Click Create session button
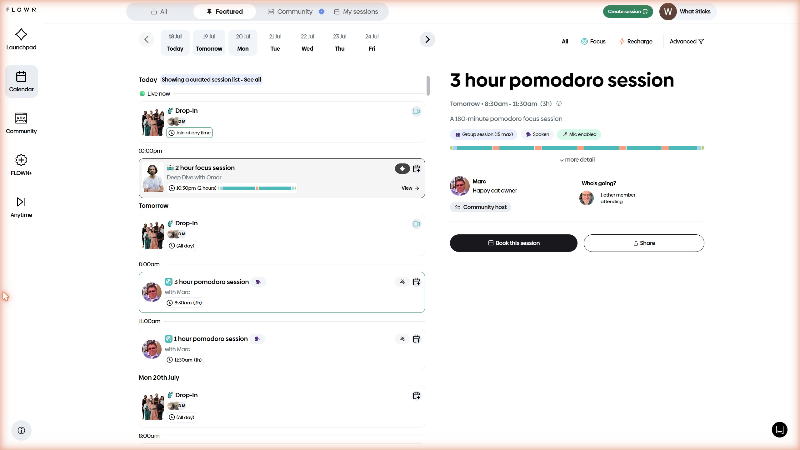Viewport: 800px width, 450px height. (x=628, y=12)
